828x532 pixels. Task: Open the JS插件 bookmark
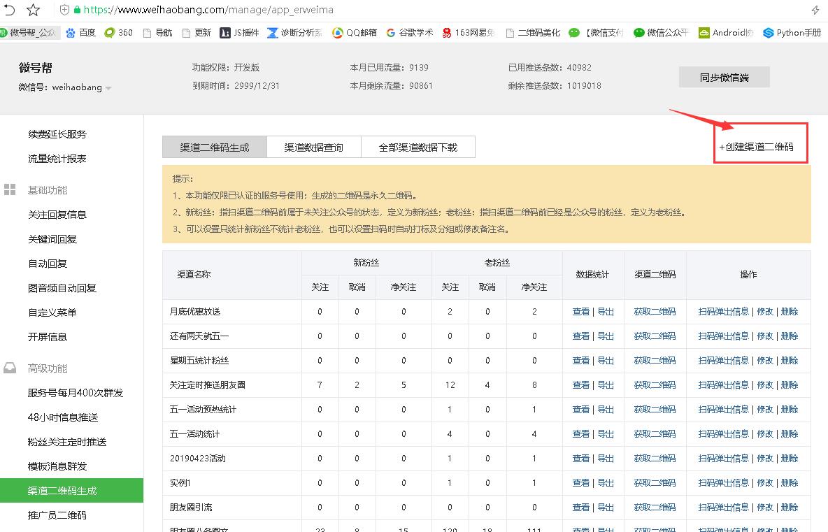(x=239, y=33)
